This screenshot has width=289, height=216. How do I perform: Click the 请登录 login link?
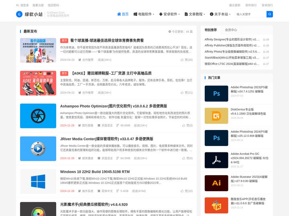point(24,5)
